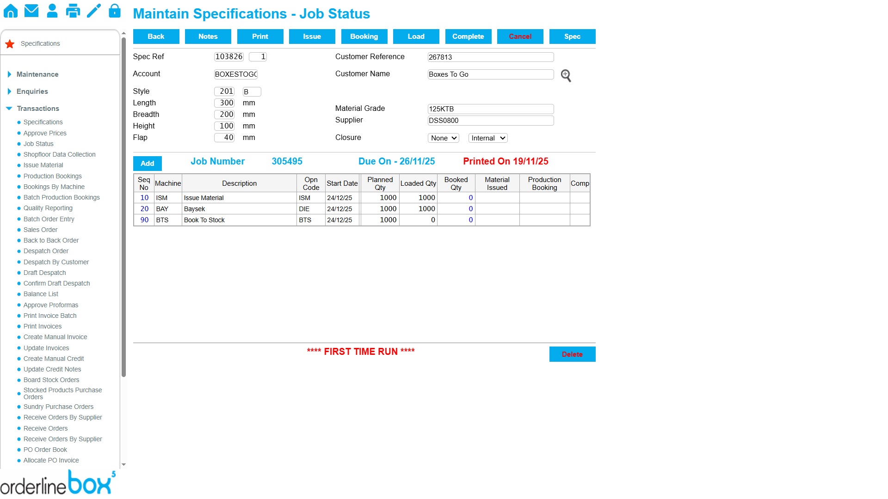Open the mail envelope icon
Viewport: 888px width, 499px height.
(x=31, y=11)
